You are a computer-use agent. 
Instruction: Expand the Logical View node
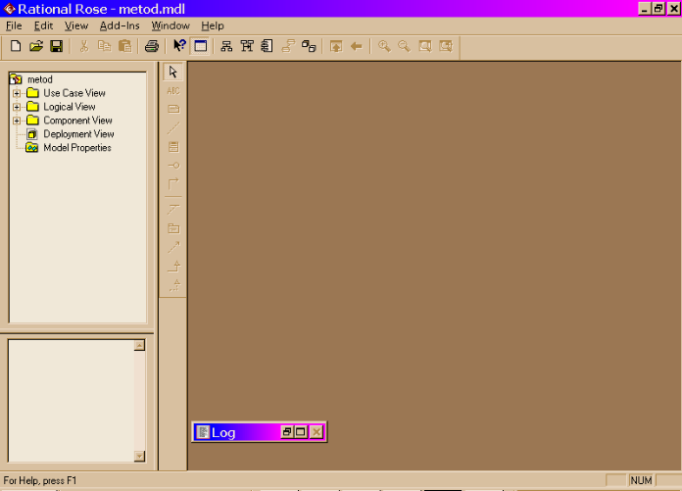tap(17, 107)
